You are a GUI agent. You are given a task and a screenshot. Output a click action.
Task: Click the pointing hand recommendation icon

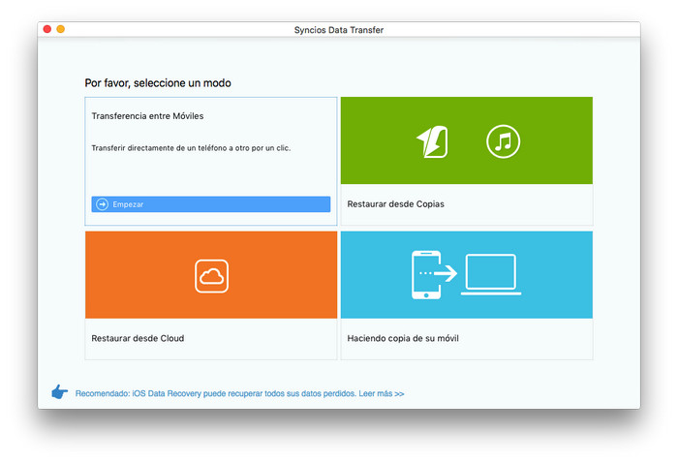60,392
